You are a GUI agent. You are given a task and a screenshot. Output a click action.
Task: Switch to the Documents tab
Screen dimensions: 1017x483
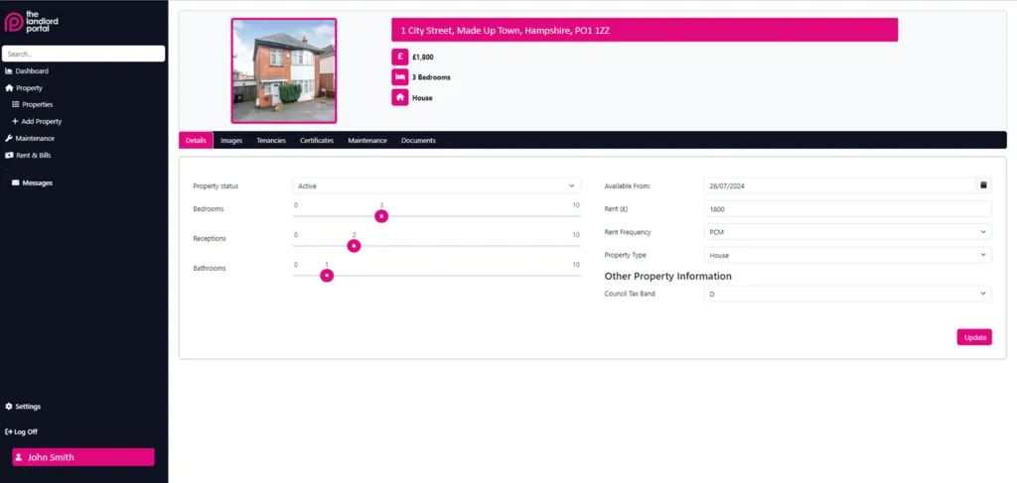418,141
